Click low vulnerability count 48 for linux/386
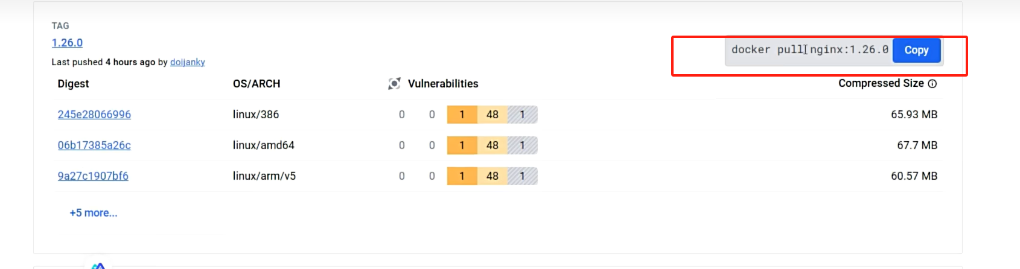 coord(492,115)
